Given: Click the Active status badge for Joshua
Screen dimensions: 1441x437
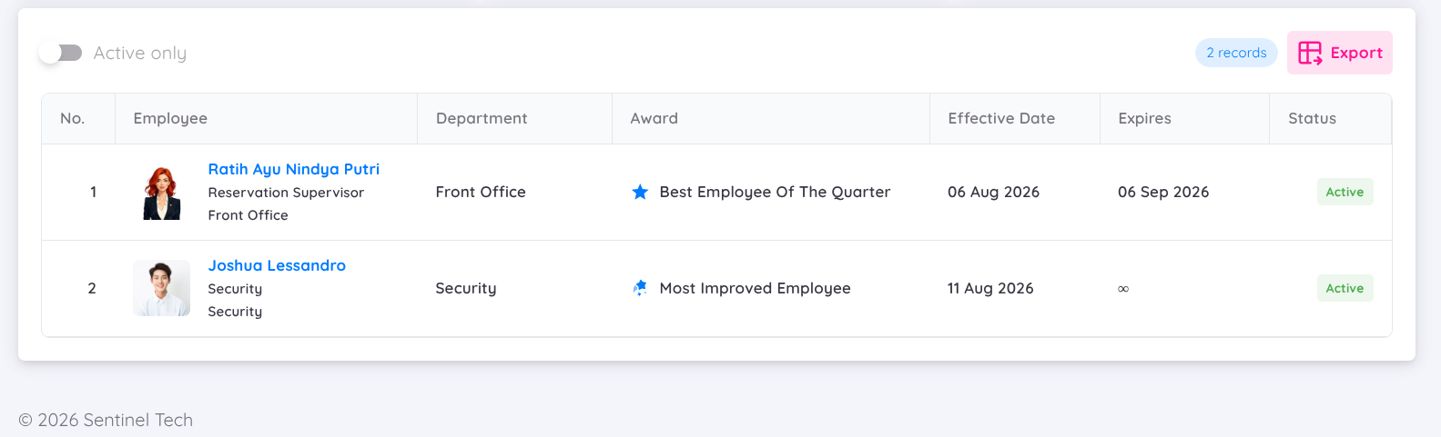Looking at the screenshot, I should [x=1345, y=288].
